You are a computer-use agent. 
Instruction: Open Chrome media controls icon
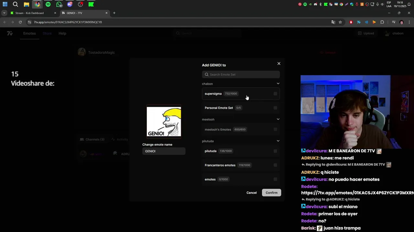394,22
